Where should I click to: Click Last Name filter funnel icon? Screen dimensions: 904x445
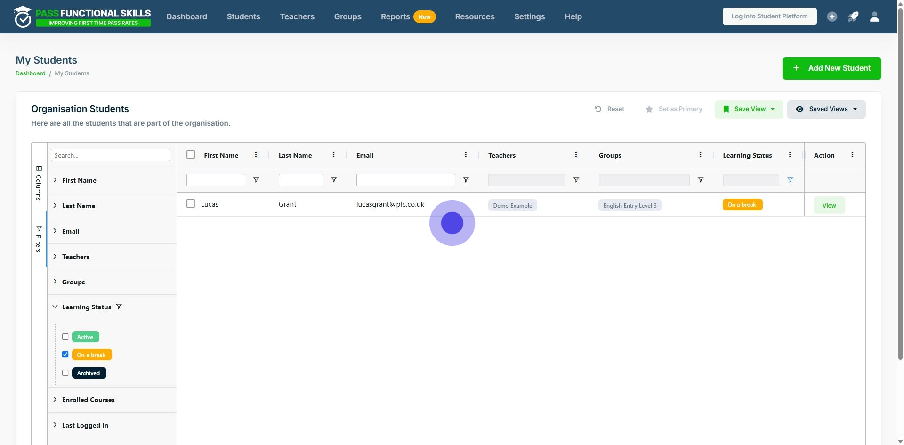[x=334, y=180]
